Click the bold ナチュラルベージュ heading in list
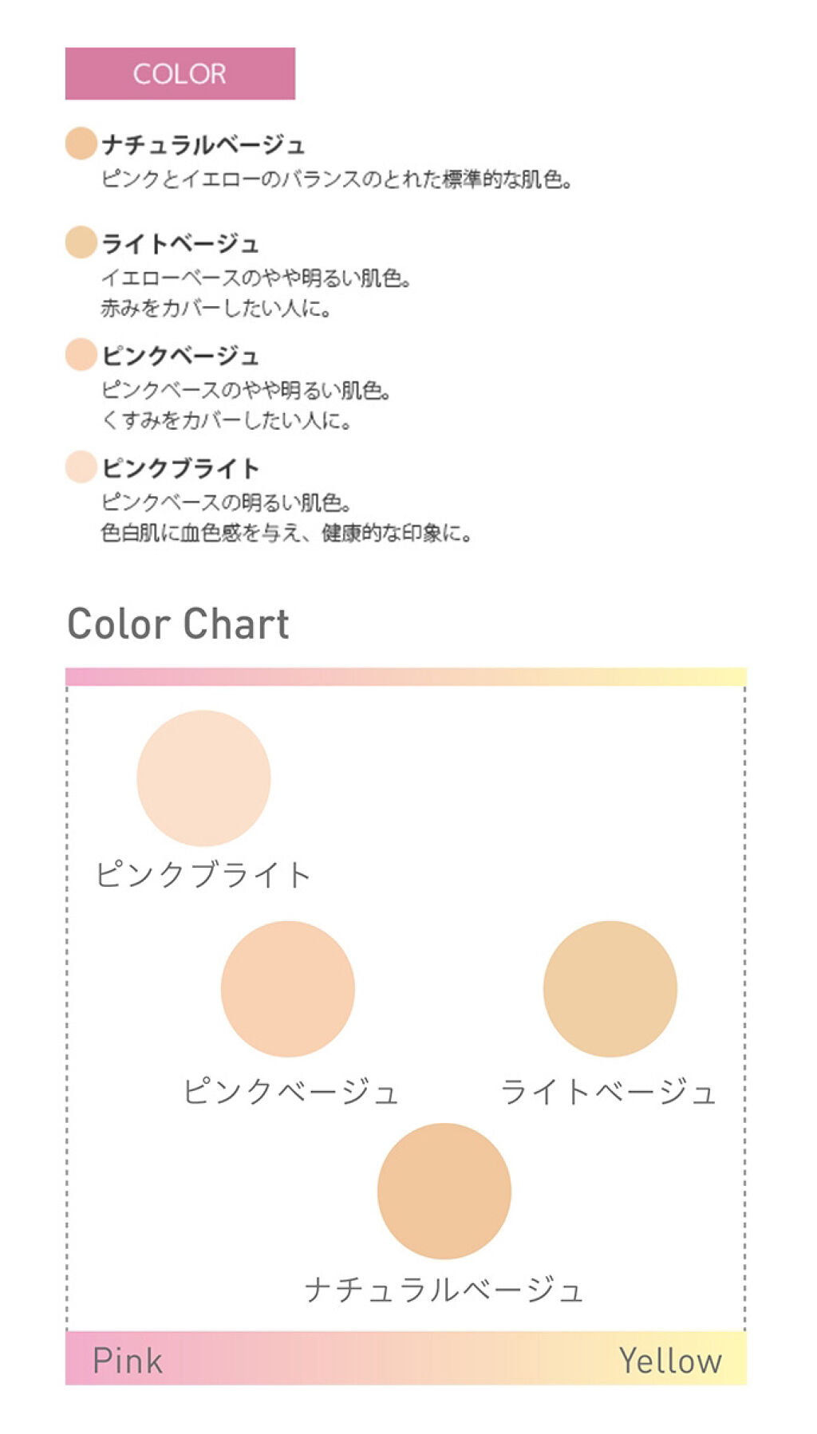Image resolution: width=817 pixels, height=1434 pixels. tap(203, 144)
